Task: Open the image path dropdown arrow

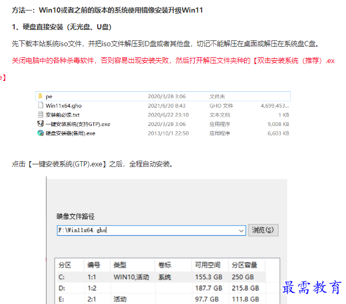Action: click(241, 231)
